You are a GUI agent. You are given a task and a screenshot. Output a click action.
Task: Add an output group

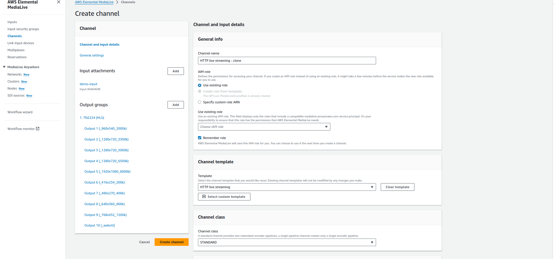coord(176,105)
